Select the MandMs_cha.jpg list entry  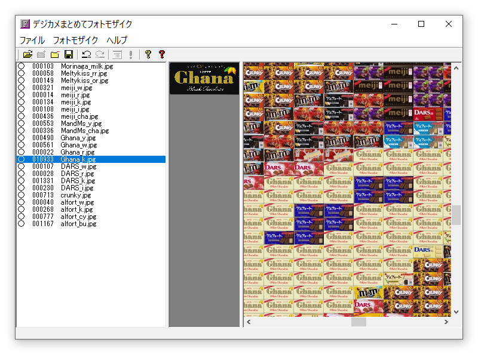(x=91, y=131)
